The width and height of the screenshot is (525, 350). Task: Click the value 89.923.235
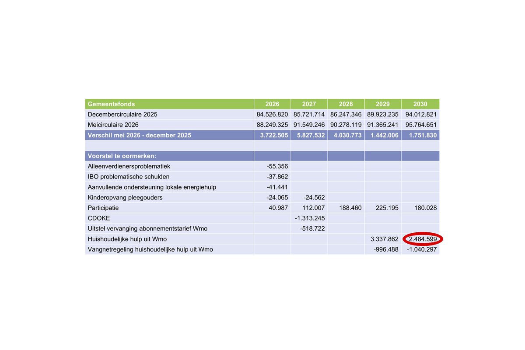coord(382,115)
